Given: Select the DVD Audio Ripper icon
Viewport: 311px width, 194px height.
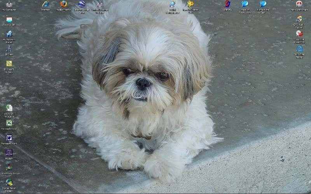Looking at the screenshot, I should click(299, 19).
